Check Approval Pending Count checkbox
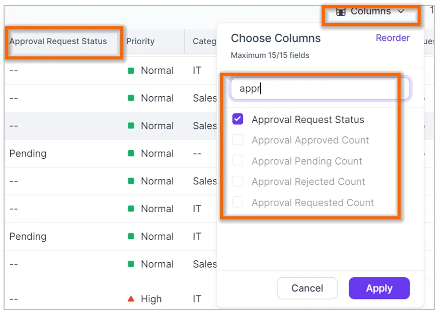Image resolution: width=435 pixels, height=310 pixels. click(x=237, y=161)
